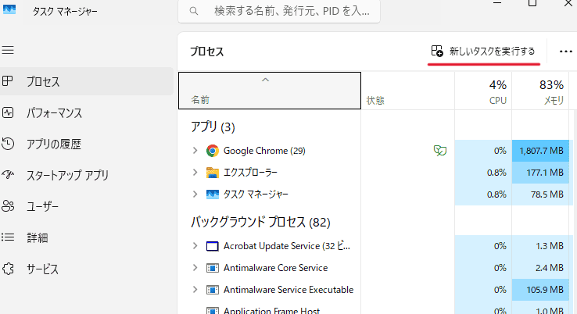This screenshot has height=314, width=577.
Task: Switch to the パフォーマンス tab
Action: (87, 112)
